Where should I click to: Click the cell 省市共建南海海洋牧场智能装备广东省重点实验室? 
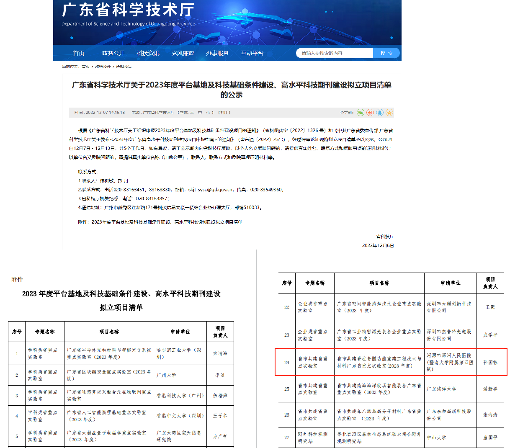[379, 389]
